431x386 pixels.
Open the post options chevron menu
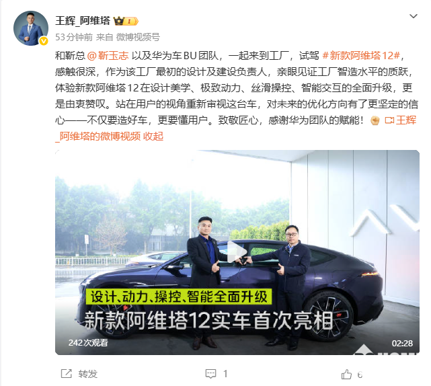414,16
